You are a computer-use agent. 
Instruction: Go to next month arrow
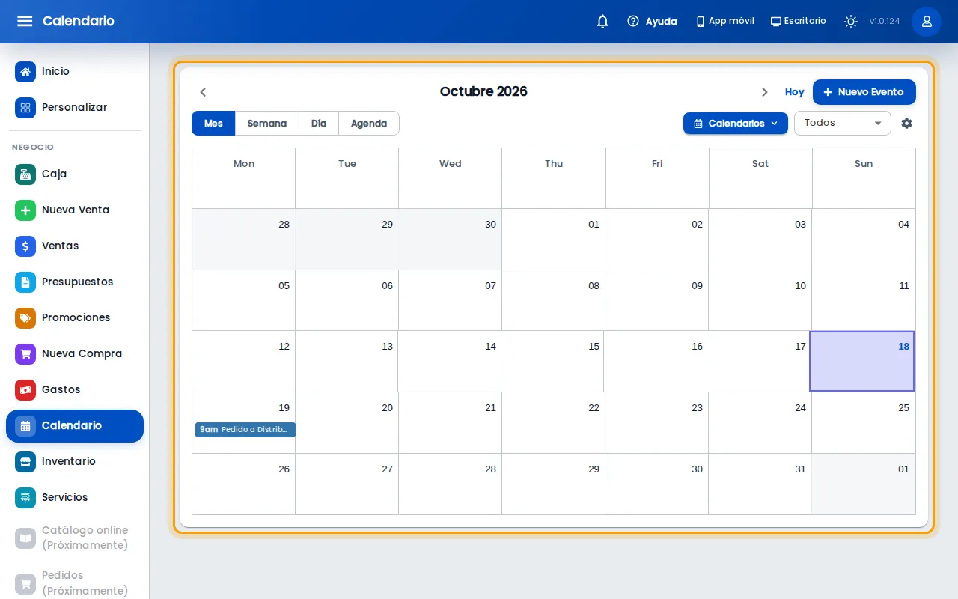(764, 92)
